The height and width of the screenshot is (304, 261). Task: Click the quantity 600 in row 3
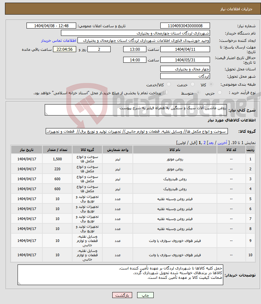tap(57, 179)
